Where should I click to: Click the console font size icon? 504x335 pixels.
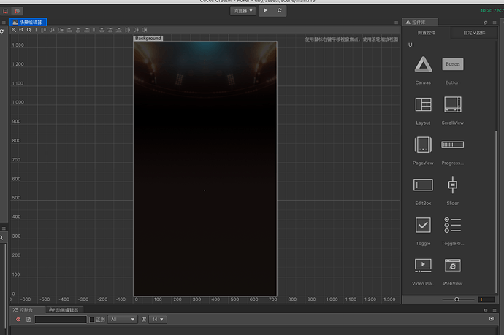pyautogui.click(x=144, y=319)
